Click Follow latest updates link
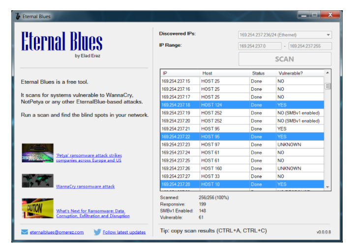Viewport: 360px width, 245px height. 124,232
